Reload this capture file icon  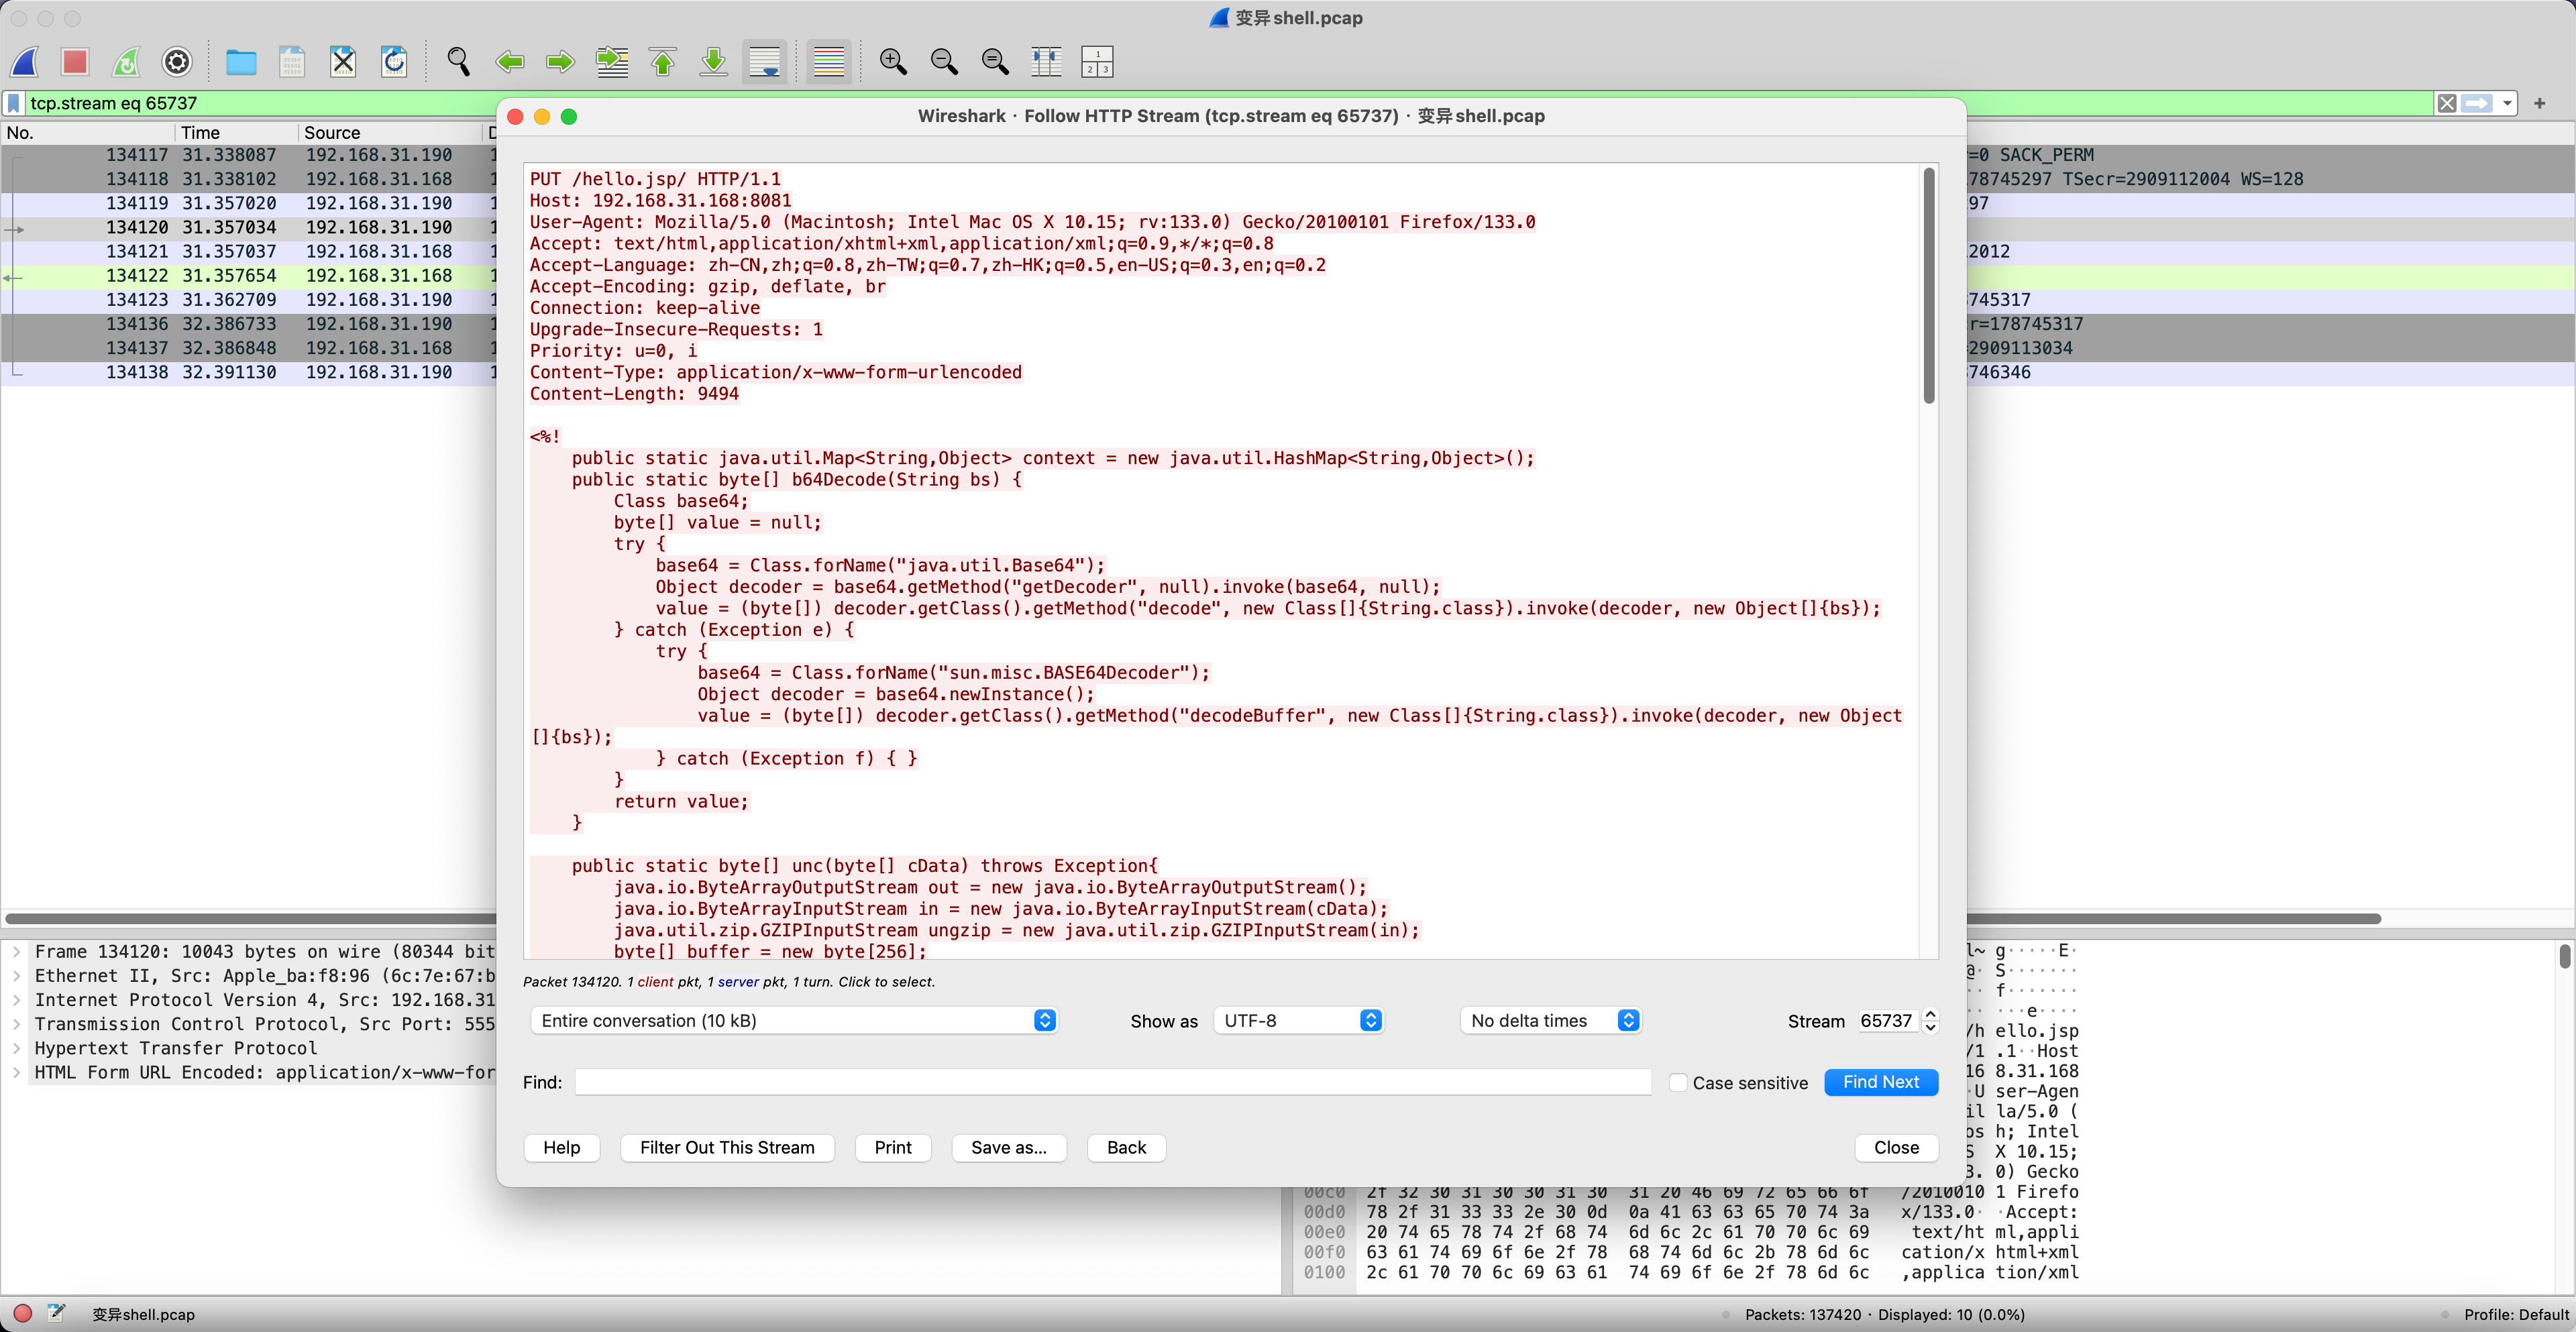(x=394, y=62)
